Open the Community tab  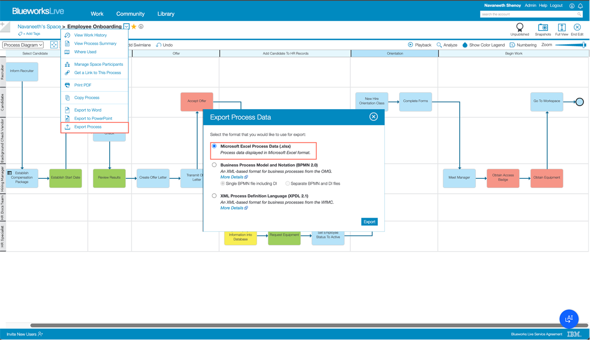(130, 14)
